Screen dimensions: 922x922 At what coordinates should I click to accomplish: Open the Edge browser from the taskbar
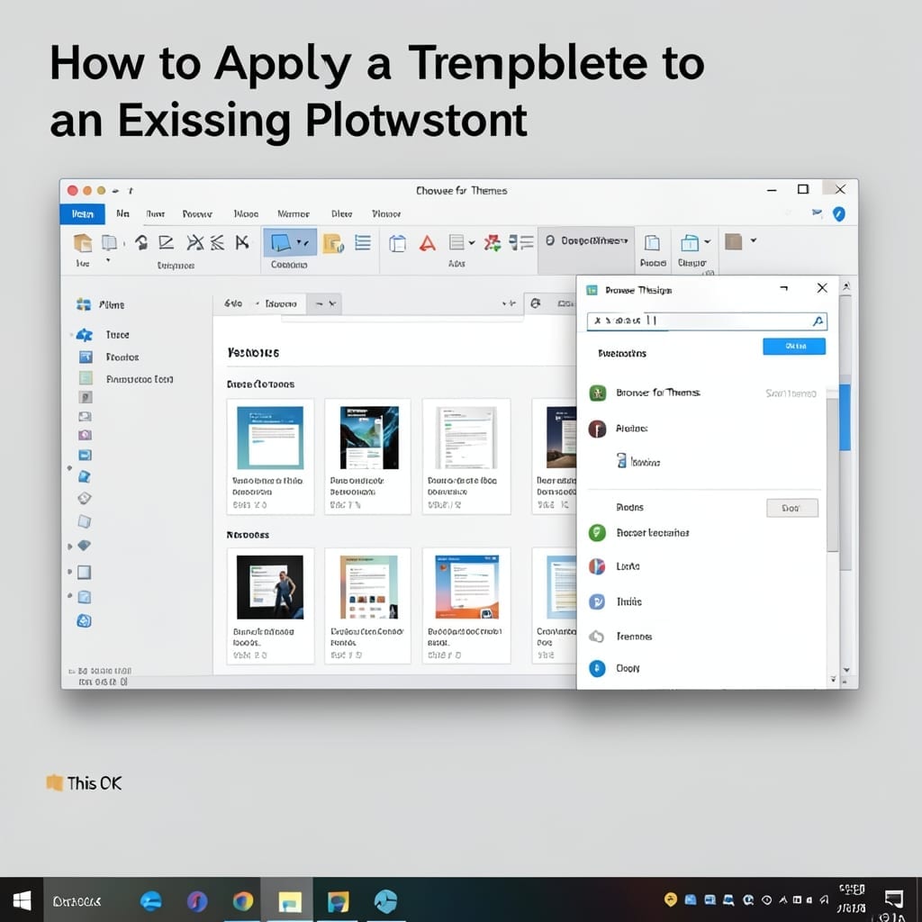[151, 900]
